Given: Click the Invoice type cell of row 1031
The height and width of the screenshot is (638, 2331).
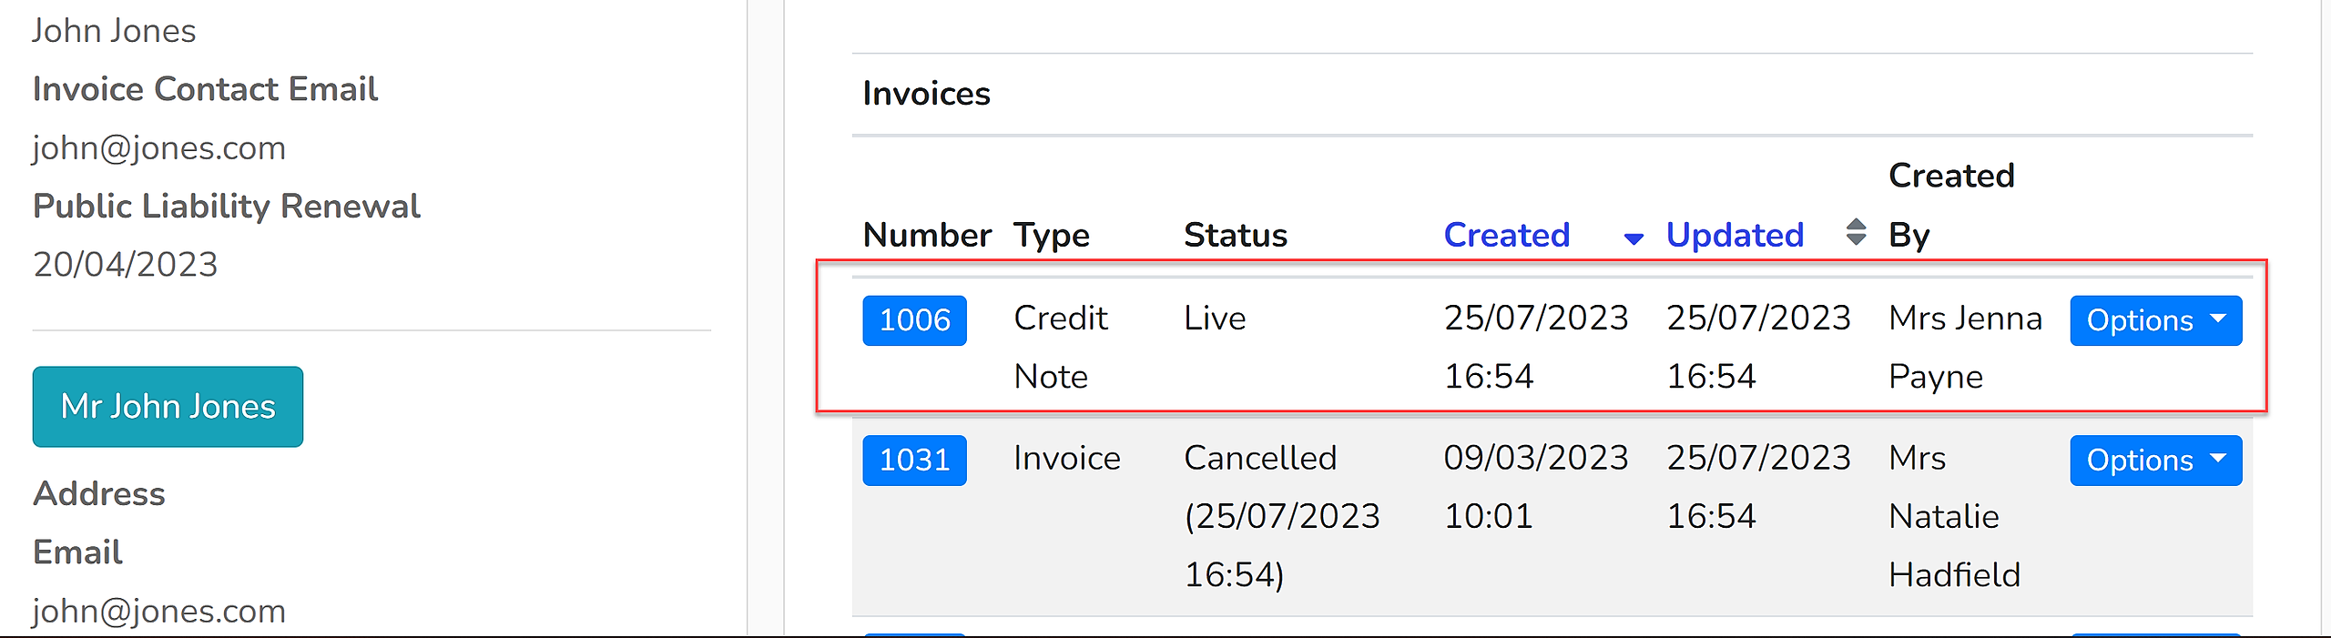Looking at the screenshot, I should coord(1067,458).
